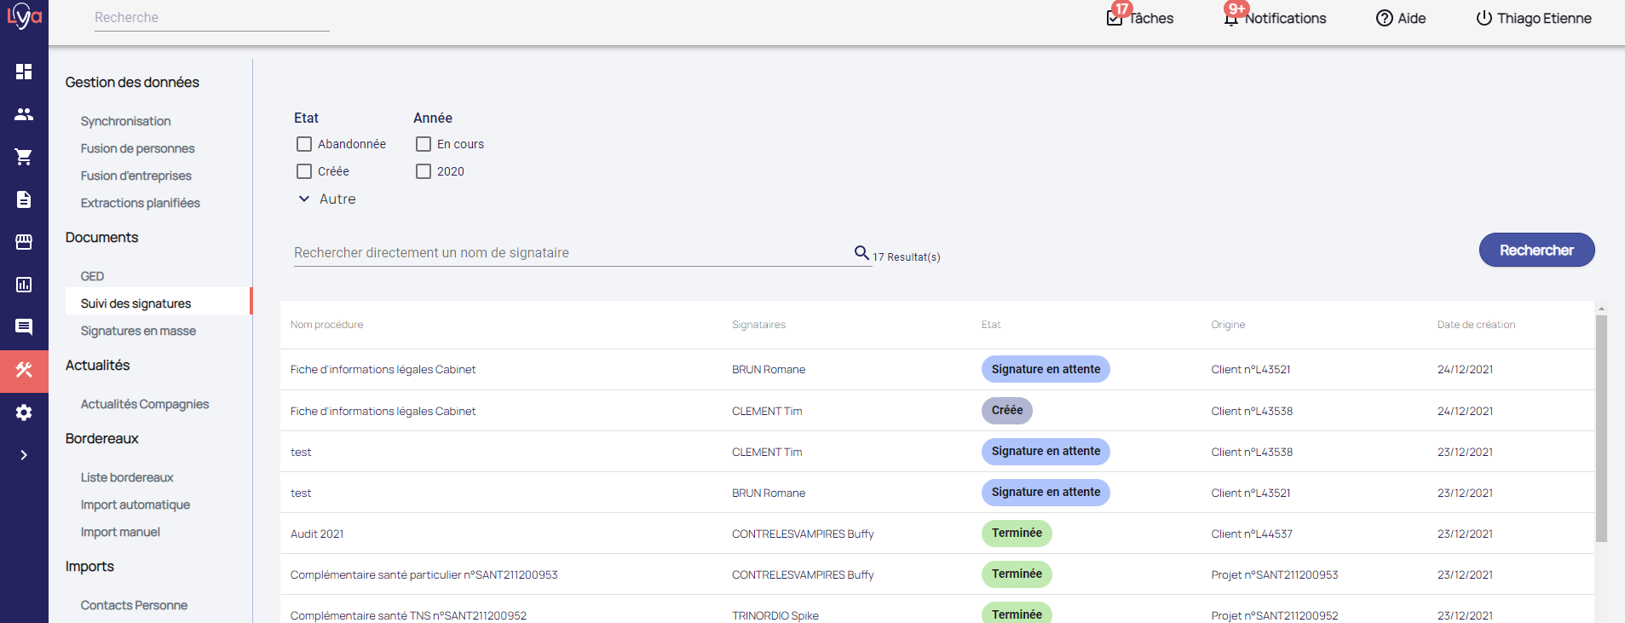Screen dimensions: 1625x623
Task: Expand the Autre filter options
Action: pyautogui.click(x=326, y=199)
